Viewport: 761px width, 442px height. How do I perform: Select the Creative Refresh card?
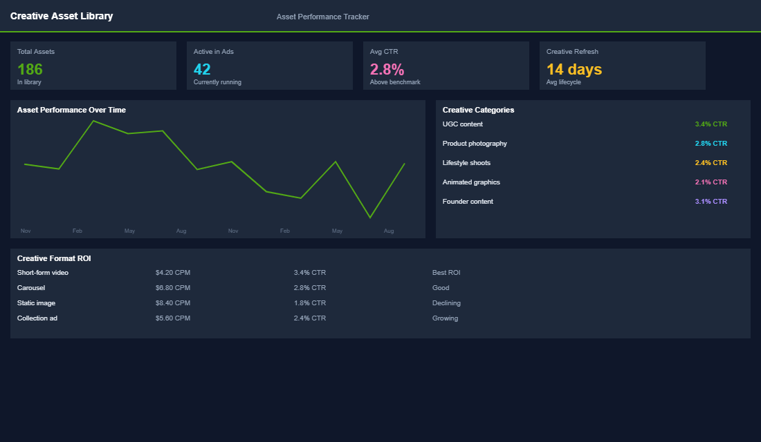pyautogui.click(x=621, y=66)
